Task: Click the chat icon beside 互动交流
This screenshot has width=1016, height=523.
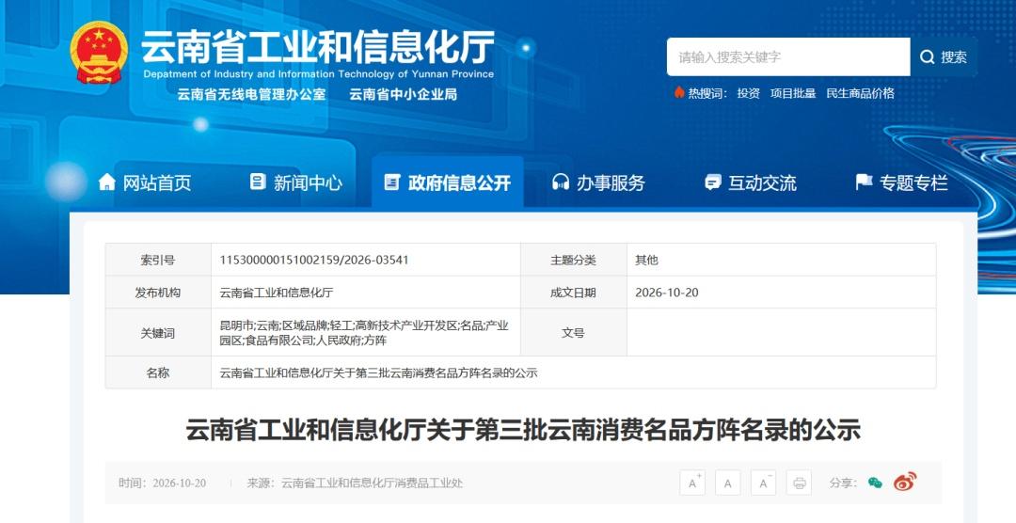Action: pyautogui.click(x=713, y=182)
